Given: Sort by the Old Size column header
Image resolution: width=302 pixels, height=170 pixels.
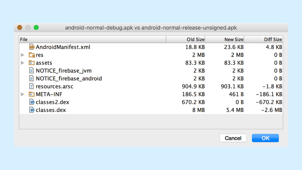Looking at the screenshot, I should [x=186, y=39].
